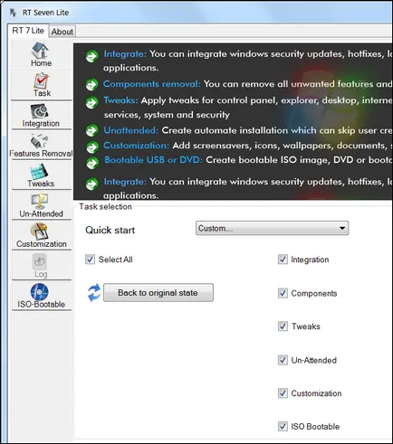Open the Integration sidebar icon
Screen dimensions: 393x444
tap(39, 111)
